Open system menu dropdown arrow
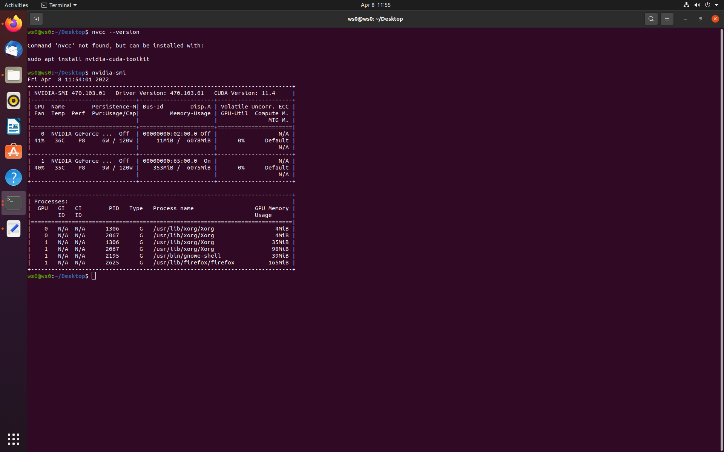 pos(716,5)
